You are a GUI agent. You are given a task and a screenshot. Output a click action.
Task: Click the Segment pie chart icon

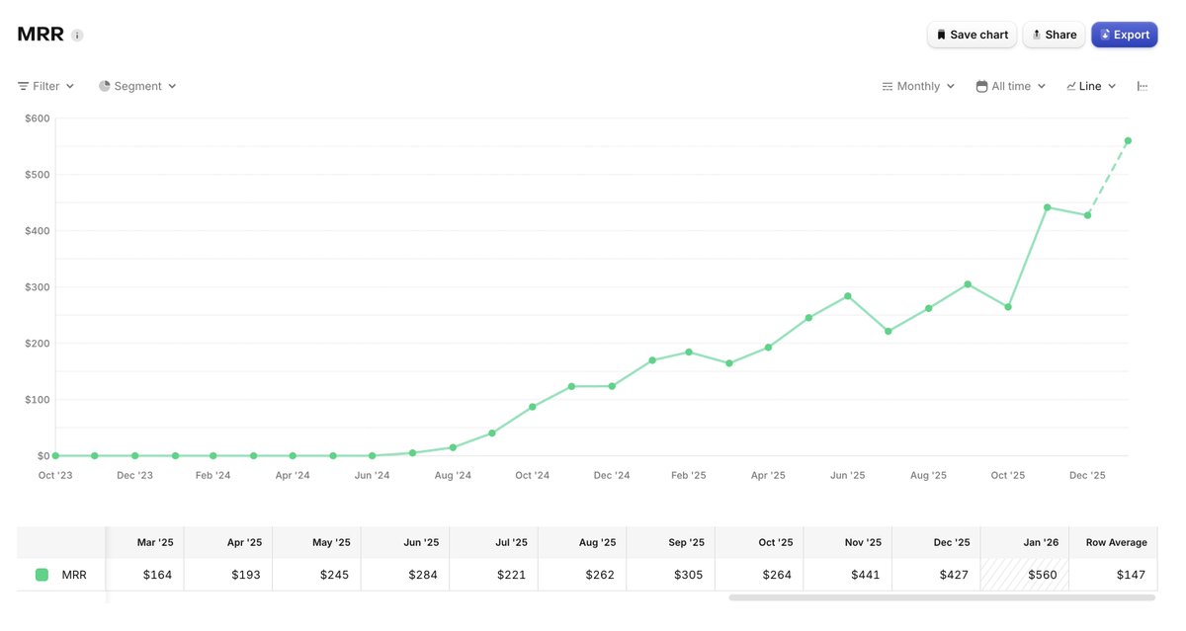[x=104, y=85]
